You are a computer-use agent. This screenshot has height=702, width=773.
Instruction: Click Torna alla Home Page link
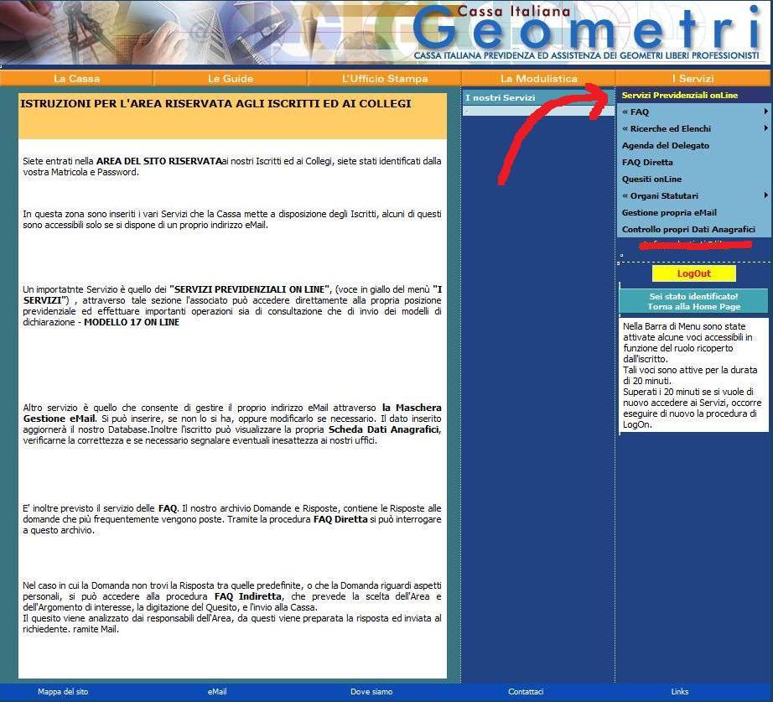pyautogui.click(x=693, y=306)
